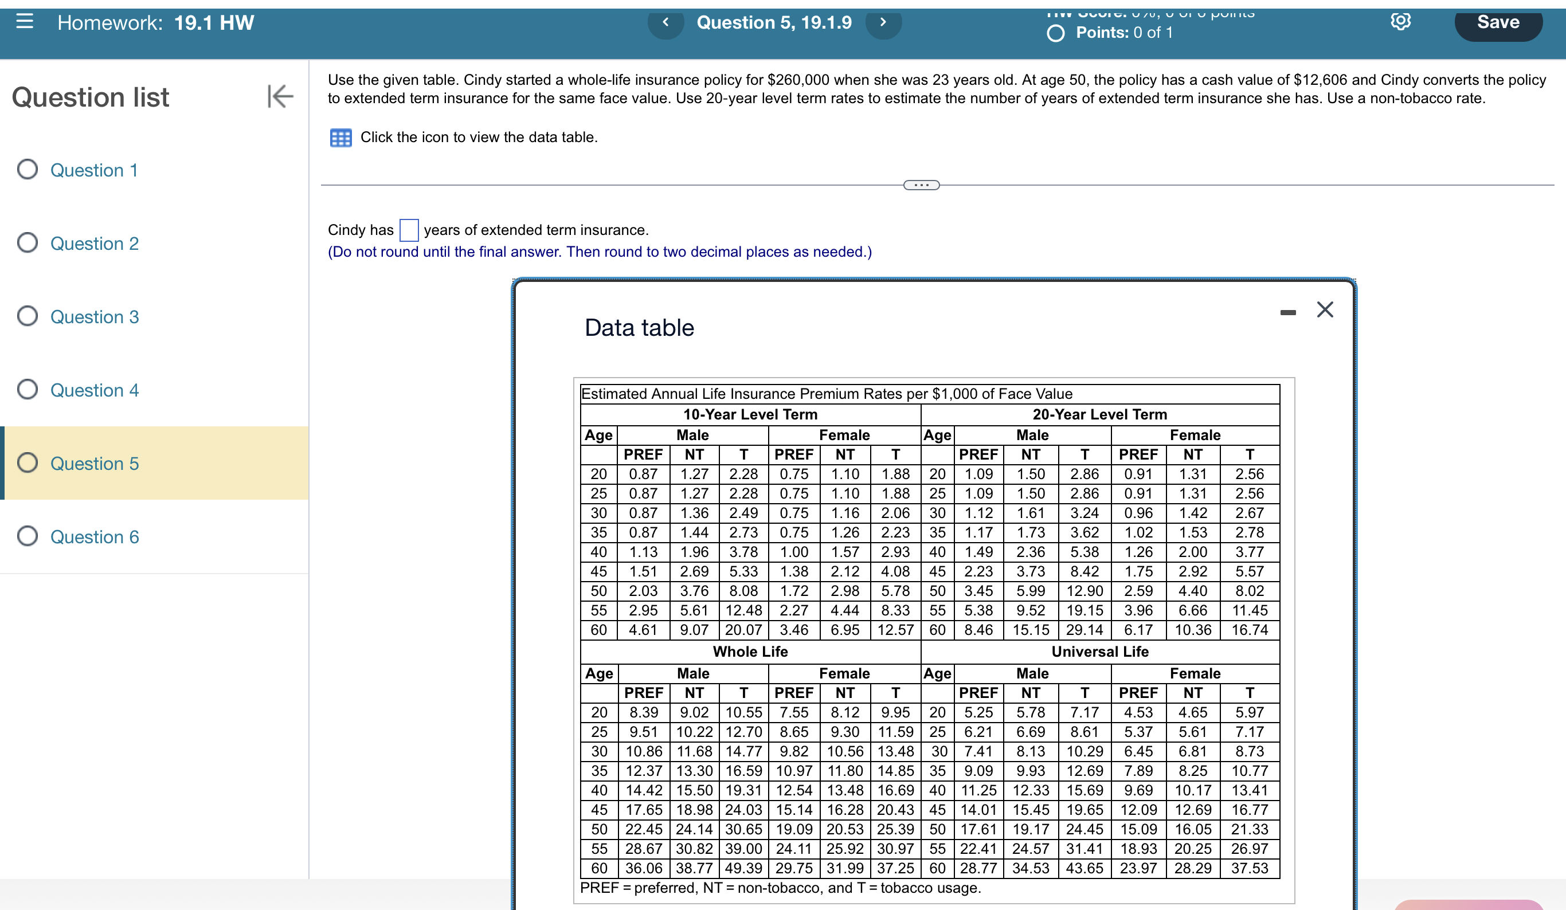Click the years answer input box

[x=408, y=230]
